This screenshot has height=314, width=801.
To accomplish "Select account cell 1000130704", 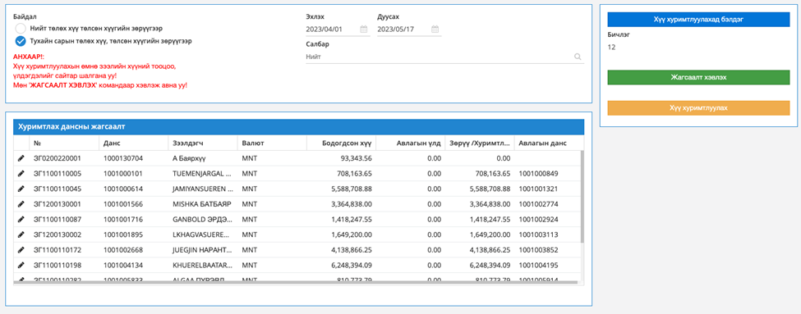I will [x=123, y=158].
